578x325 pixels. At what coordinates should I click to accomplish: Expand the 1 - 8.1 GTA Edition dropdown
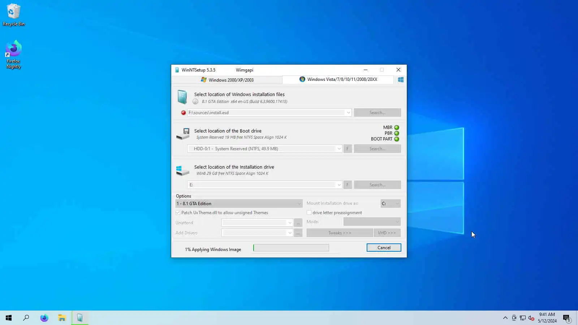click(239, 204)
